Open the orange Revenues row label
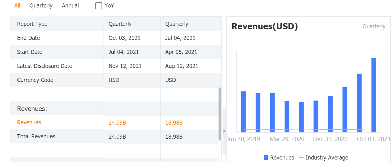This screenshot has width=391, height=162. [29, 122]
